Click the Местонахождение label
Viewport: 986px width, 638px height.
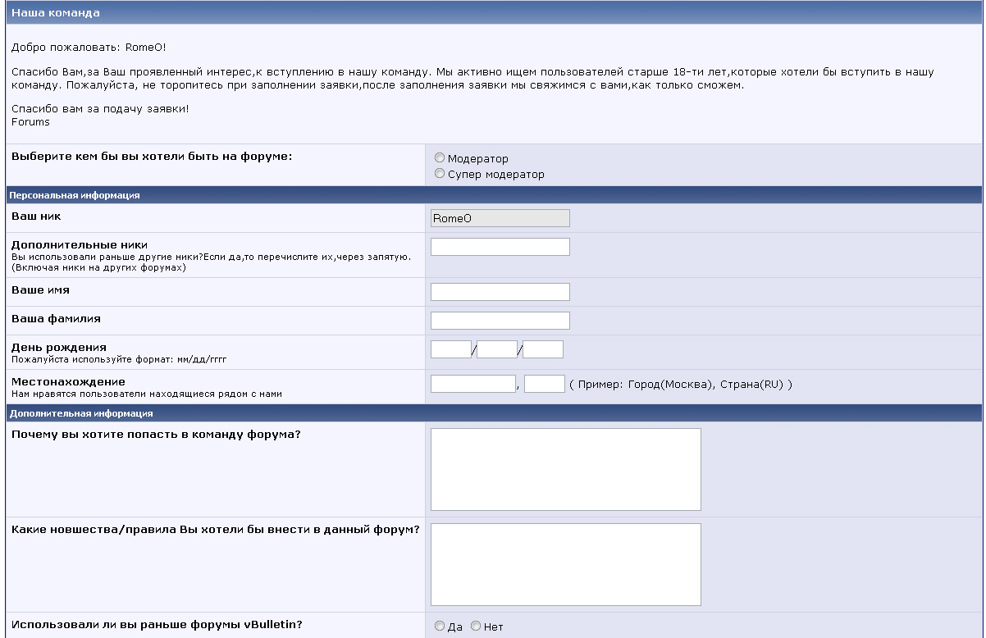68,381
